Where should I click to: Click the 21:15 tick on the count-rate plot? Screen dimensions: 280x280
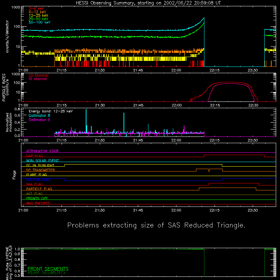click(62, 70)
